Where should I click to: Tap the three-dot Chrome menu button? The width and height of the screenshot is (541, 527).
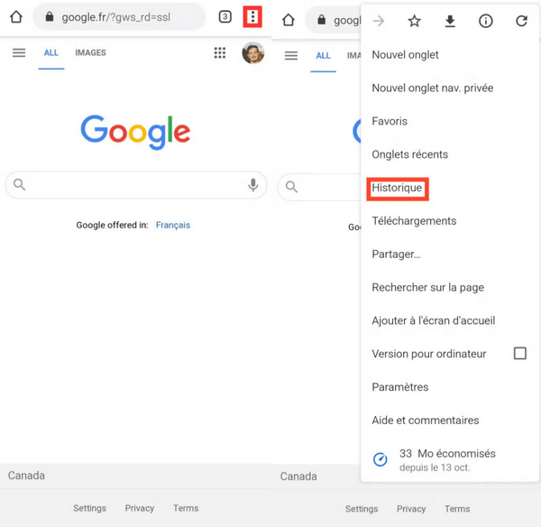pos(253,17)
